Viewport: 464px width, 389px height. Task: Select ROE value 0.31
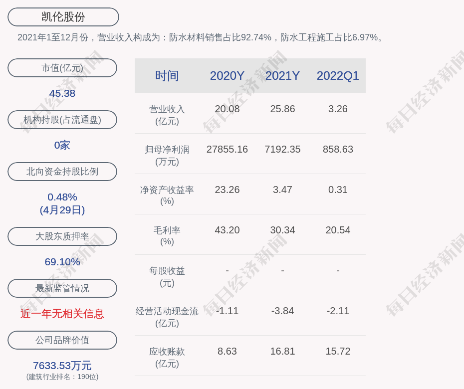pos(338,190)
